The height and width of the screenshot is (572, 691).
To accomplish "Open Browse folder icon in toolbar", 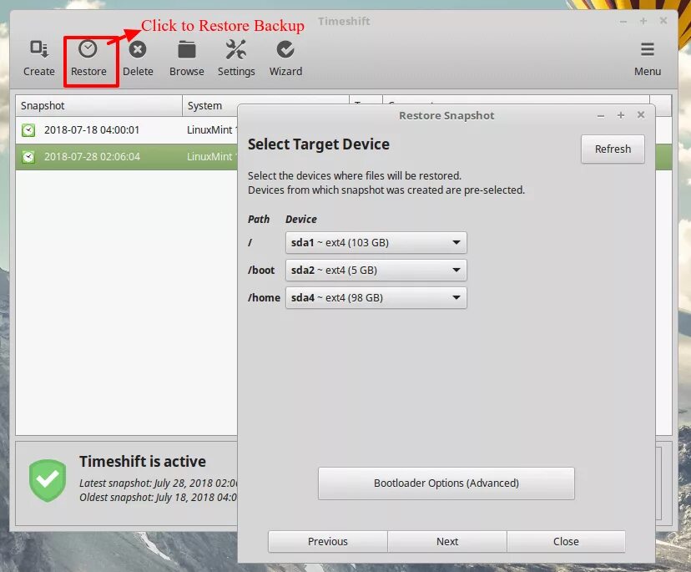I will [x=187, y=49].
